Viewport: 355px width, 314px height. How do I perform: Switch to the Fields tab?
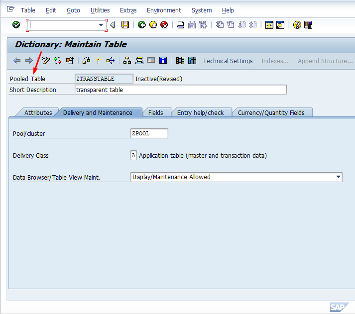pos(155,112)
